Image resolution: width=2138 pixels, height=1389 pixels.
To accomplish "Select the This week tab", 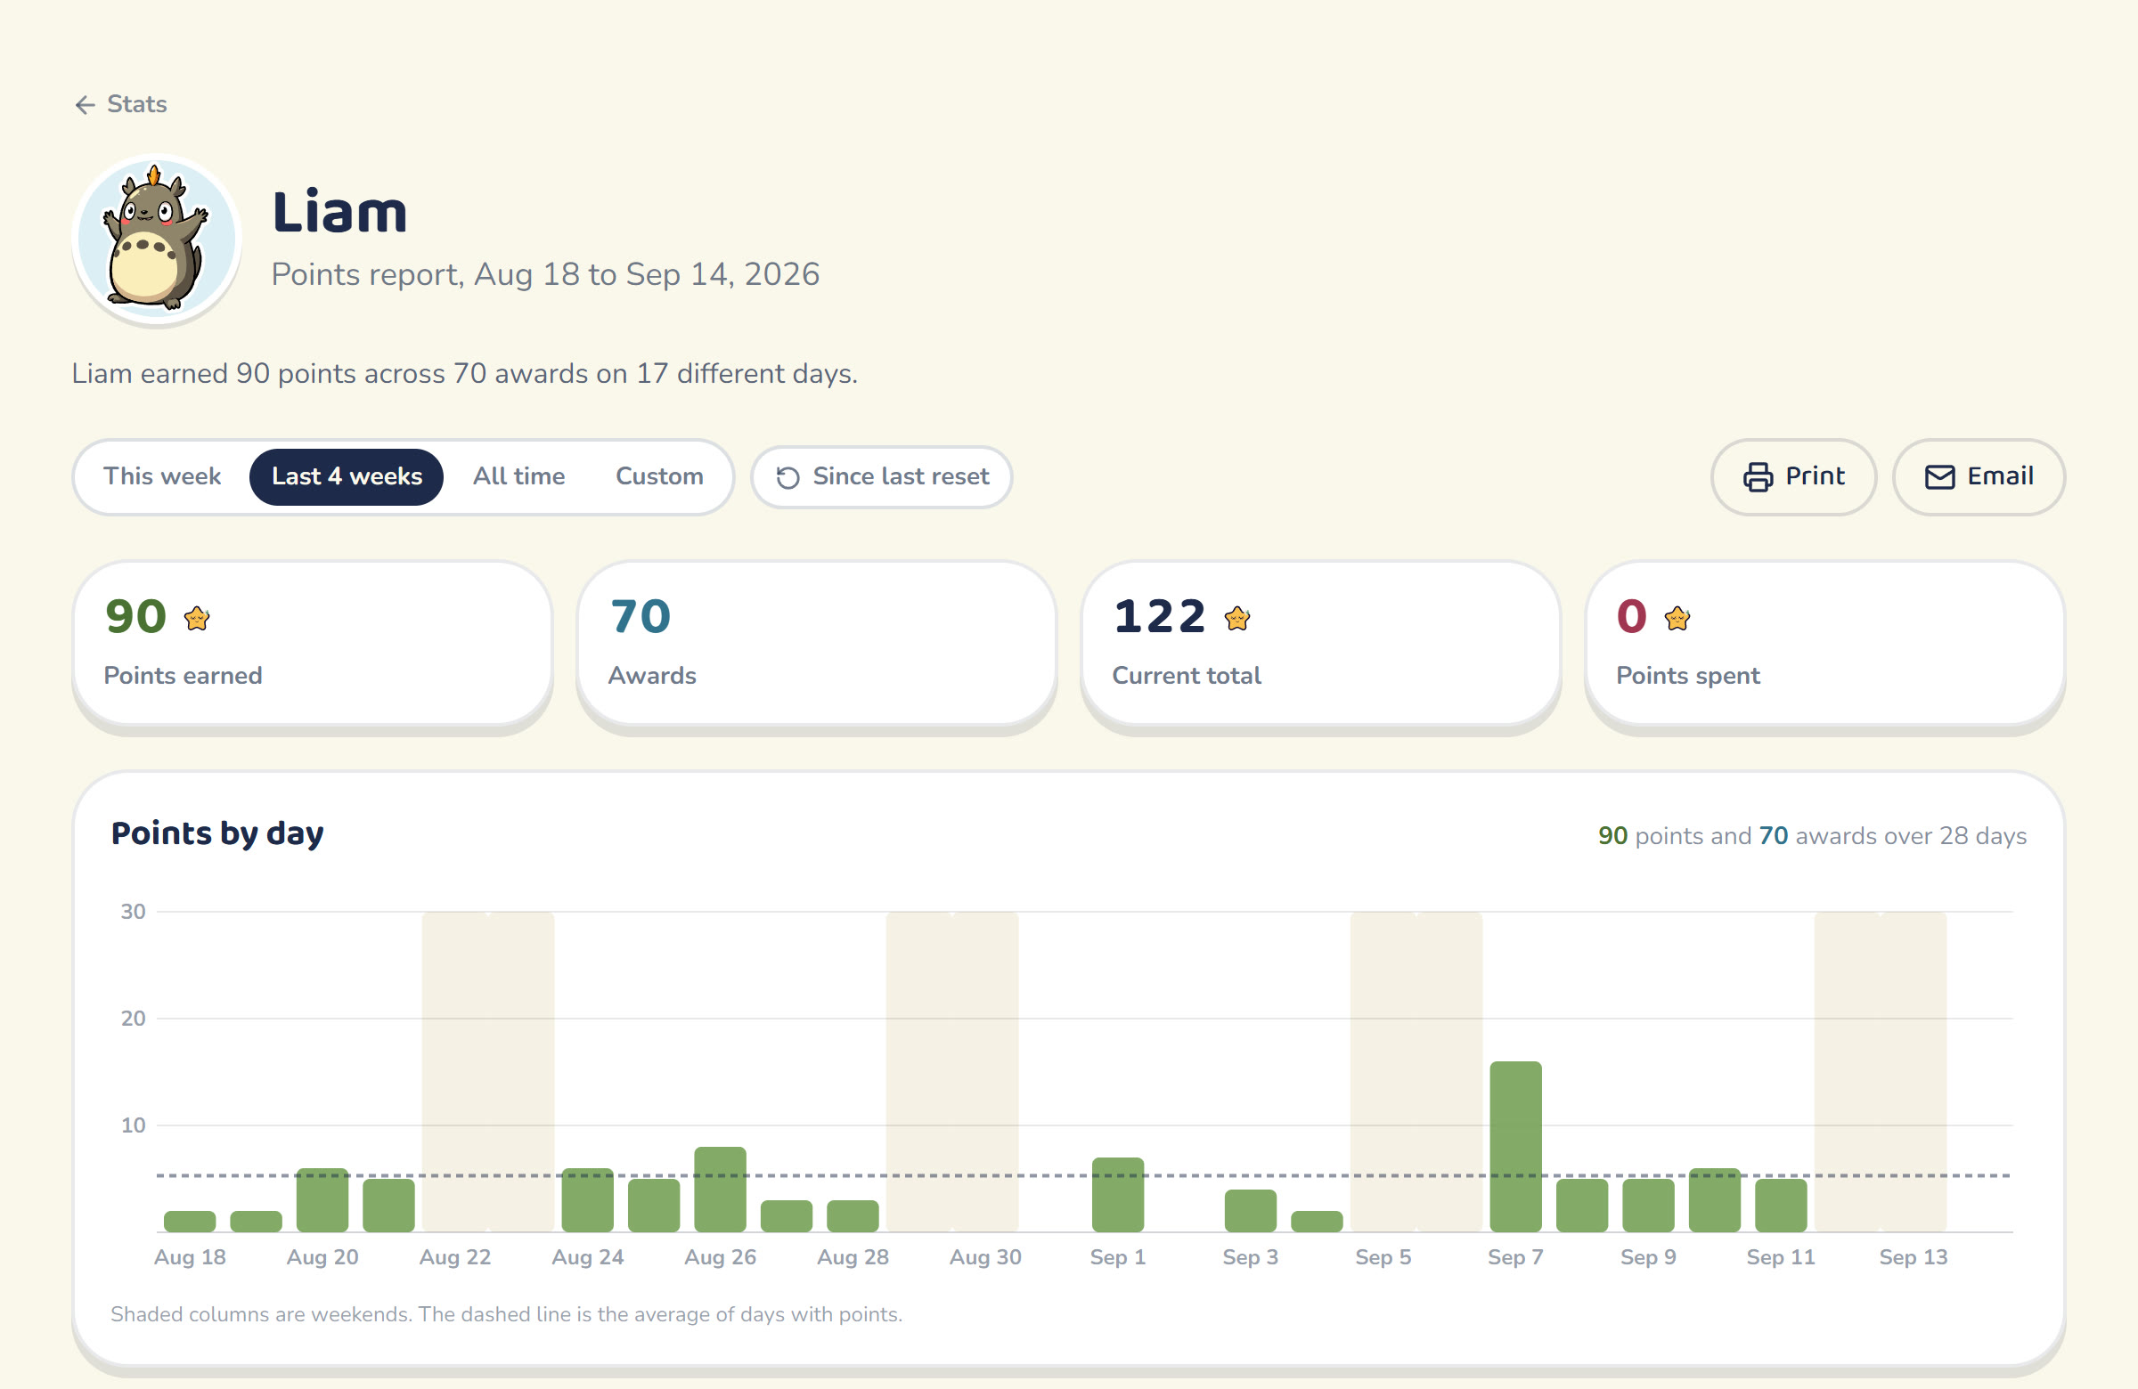I will [x=162, y=475].
